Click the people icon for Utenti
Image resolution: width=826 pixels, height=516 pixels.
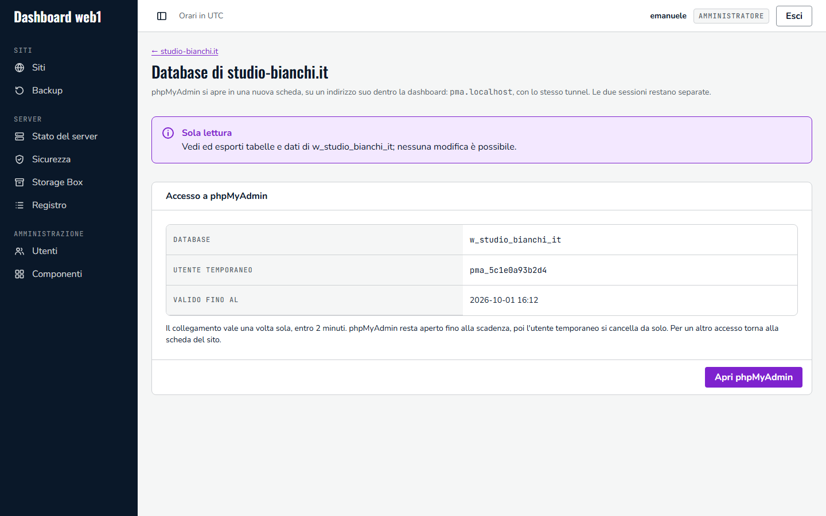pyautogui.click(x=20, y=251)
